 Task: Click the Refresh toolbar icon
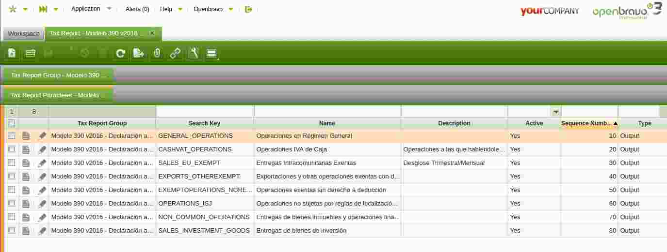point(121,53)
